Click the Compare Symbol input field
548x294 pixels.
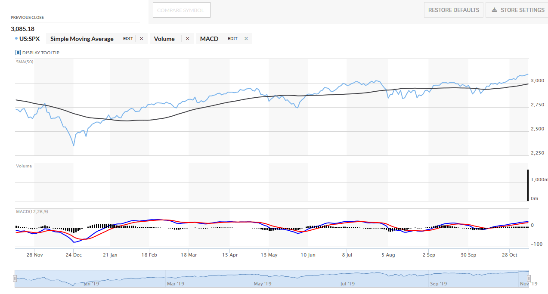point(181,9)
